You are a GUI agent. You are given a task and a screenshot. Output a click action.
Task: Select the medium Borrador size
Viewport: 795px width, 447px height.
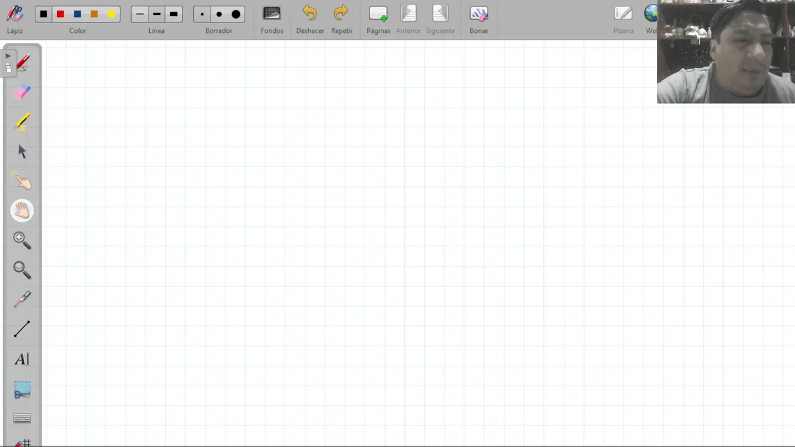[219, 14]
